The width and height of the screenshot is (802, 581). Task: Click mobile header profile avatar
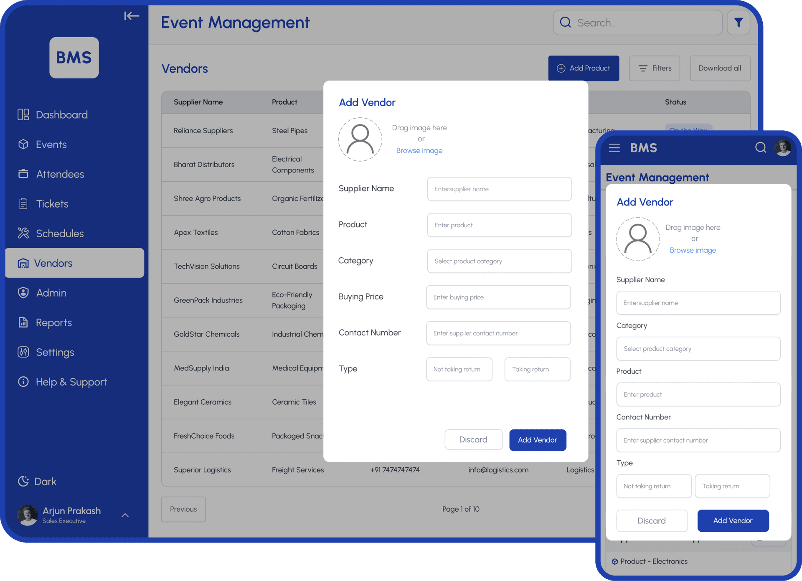[782, 148]
